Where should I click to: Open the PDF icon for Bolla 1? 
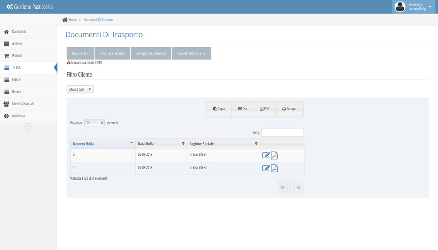[274, 168]
